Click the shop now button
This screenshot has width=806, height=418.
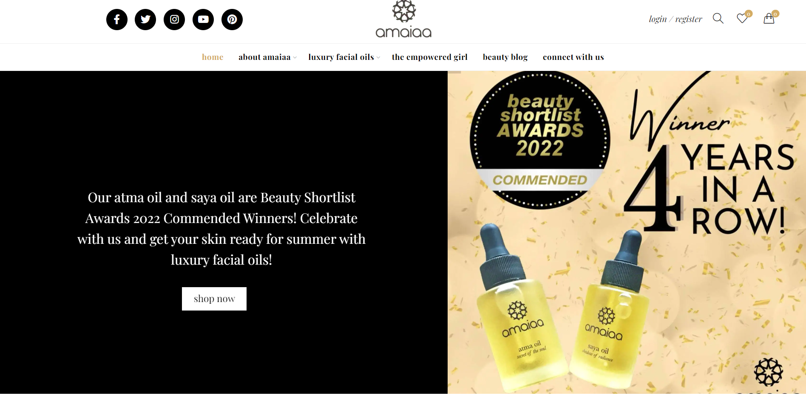coord(214,299)
